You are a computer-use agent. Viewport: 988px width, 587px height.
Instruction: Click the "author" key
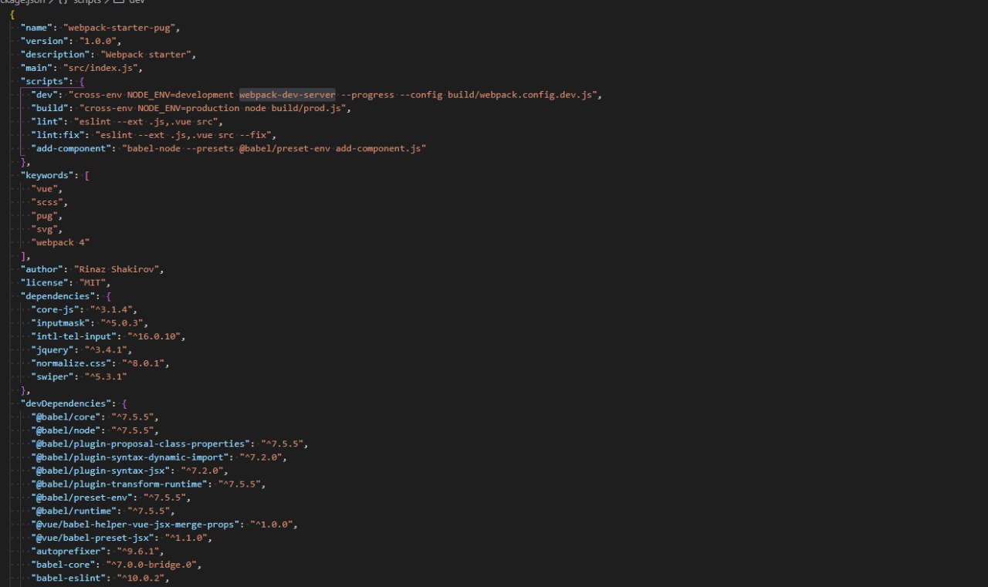(x=42, y=269)
